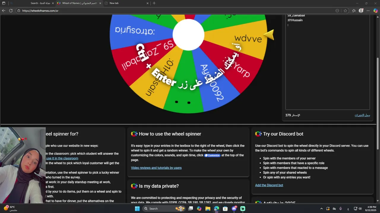The width and height of the screenshot is (380, 213).
Task: Close the Wheel of Names tab
Action: pyautogui.click(x=100, y=3)
